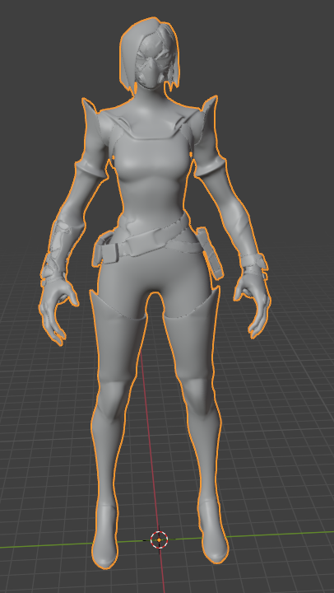Viewport: 334px width, 593px height.
Task: Click the red-white 3D cursor at the origin
Action: click(159, 539)
